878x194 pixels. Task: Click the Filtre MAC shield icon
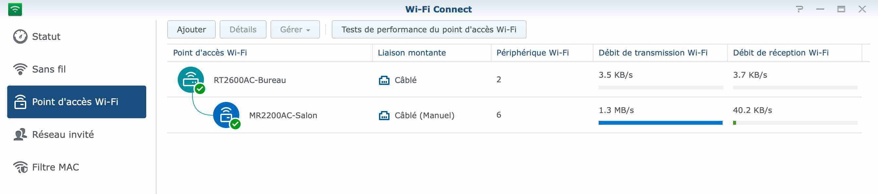(20, 167)
